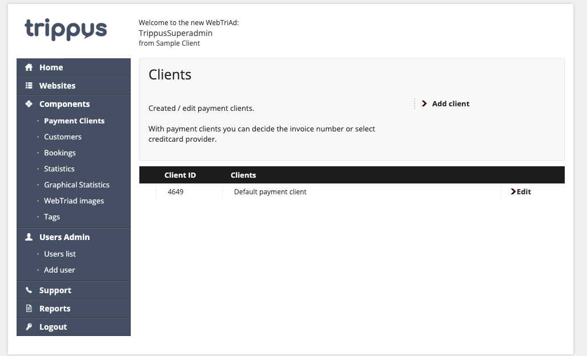Screen dimensions: 587x356
Task: Click the Support phone icon
Action: coord(29,290)
